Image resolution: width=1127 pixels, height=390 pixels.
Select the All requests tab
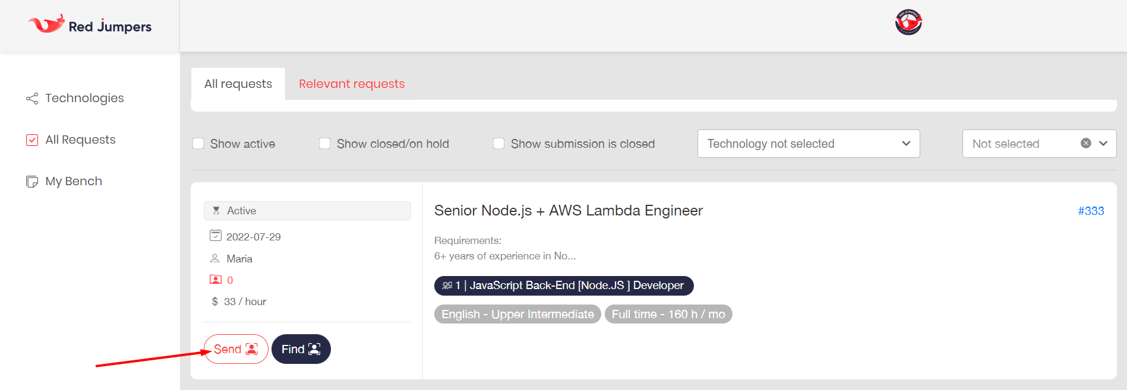pyautogui.click(x=238, y=84)
